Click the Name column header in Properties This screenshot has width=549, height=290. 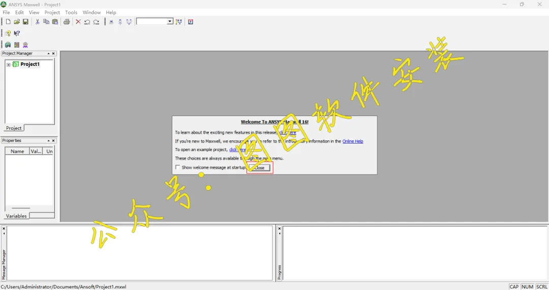point(17,151)
